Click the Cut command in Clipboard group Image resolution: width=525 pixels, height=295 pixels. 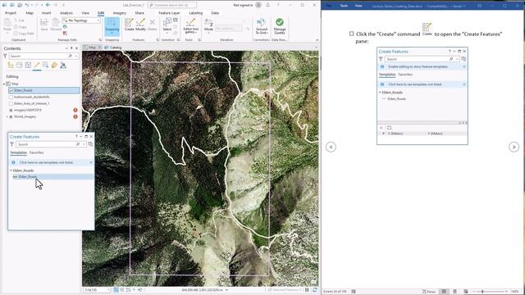[x=20, y=20]
